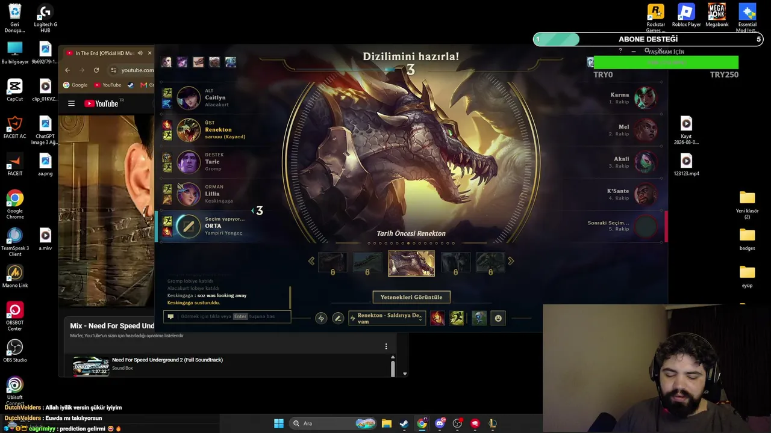The height and width of the screenshot is (433, 771).
Task: Open File Explorer from the taskbar
Action: tap(386, 423)
